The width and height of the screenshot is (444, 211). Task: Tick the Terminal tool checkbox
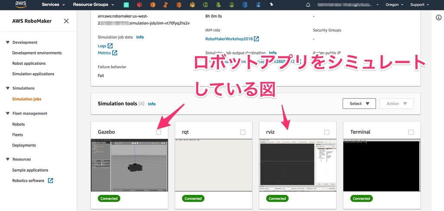pyautogui.click(x=411, y=132)
